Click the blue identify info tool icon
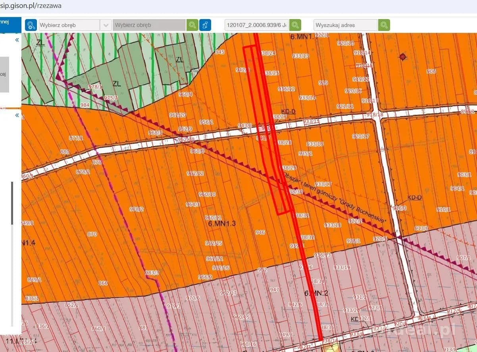 click(205, 25)
